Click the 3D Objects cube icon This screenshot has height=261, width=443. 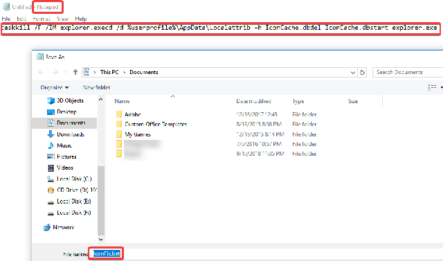point(51,100)
